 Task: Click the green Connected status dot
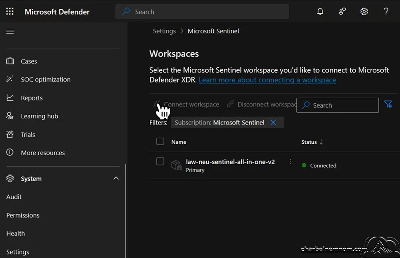coord(304,165)
